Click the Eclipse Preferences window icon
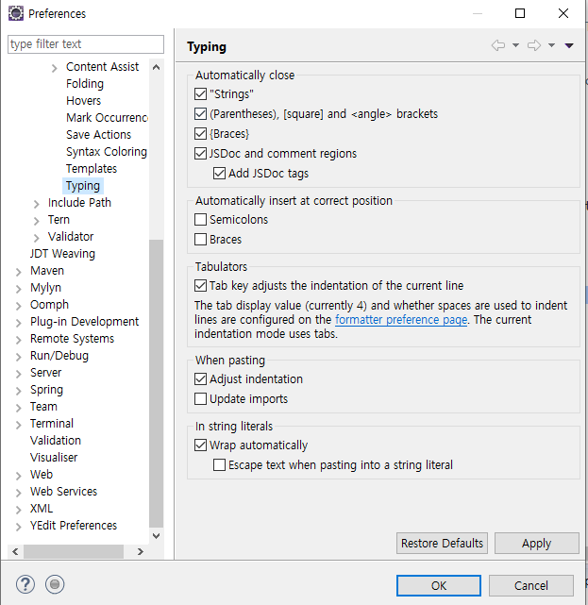 (x=16, y=13)
